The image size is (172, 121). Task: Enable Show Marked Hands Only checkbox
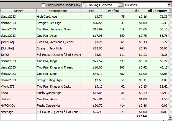43,5
